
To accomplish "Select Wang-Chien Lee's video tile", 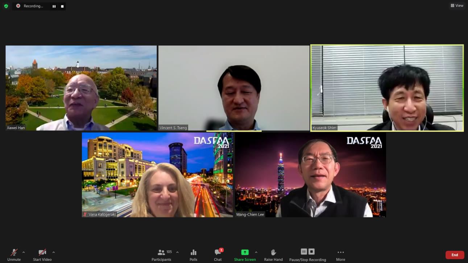I will (x=310, y=175).
